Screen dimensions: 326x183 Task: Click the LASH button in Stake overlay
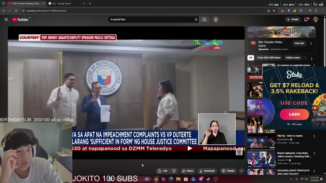tap(294, 114)
